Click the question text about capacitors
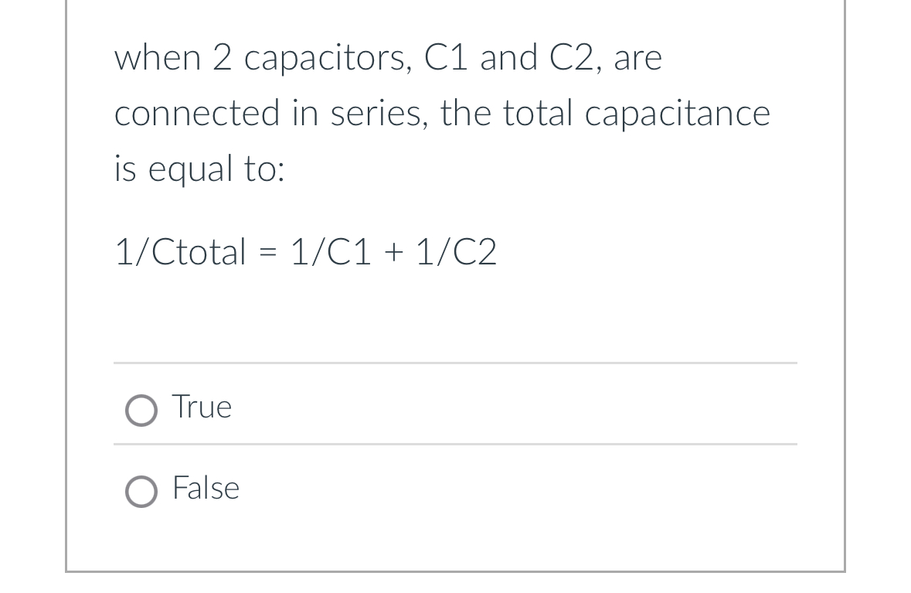 coord(386,112)
